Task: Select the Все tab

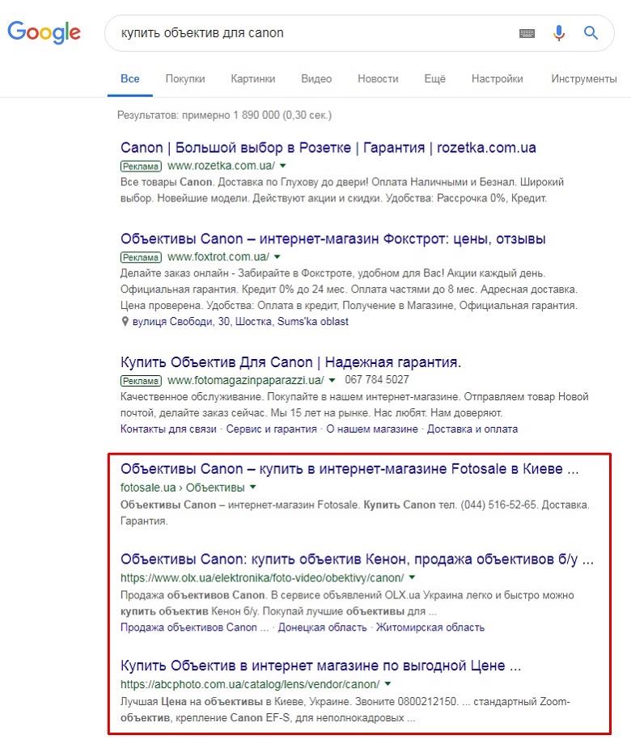Action: 129,78
